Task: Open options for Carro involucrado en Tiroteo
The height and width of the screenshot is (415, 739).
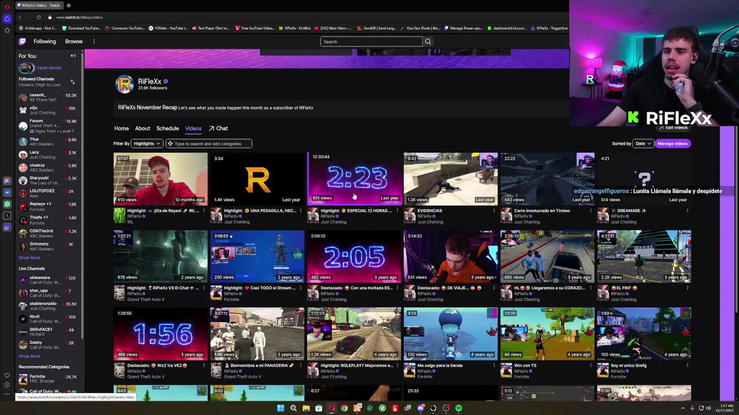Action: pyautogui.click(x=590, y=211)
